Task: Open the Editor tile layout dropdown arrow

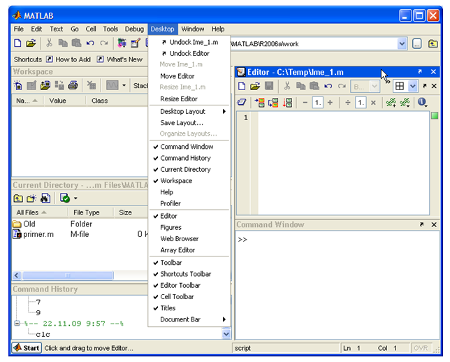Action: point(413,86)
